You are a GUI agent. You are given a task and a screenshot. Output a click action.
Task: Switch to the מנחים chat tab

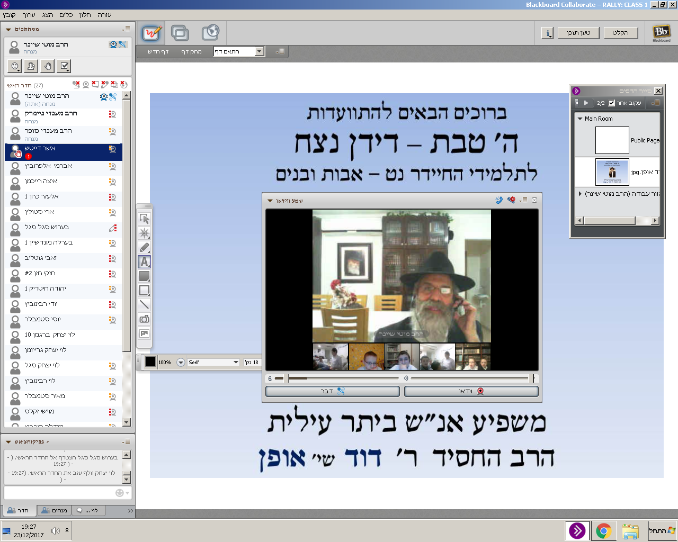pyautogui.click(x=55, y=510)
